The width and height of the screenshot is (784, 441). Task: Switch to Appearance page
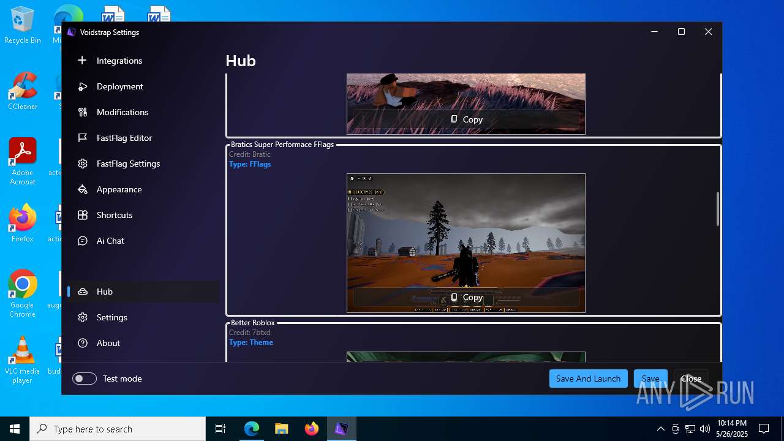[143, 189]
